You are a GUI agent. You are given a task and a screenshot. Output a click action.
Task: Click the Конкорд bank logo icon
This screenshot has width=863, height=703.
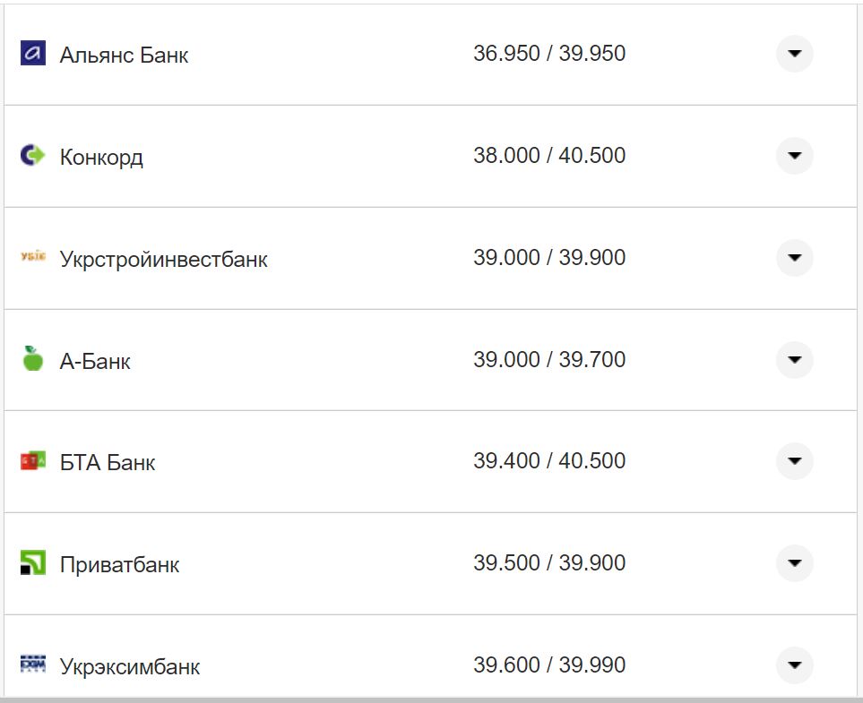[32, 156]
